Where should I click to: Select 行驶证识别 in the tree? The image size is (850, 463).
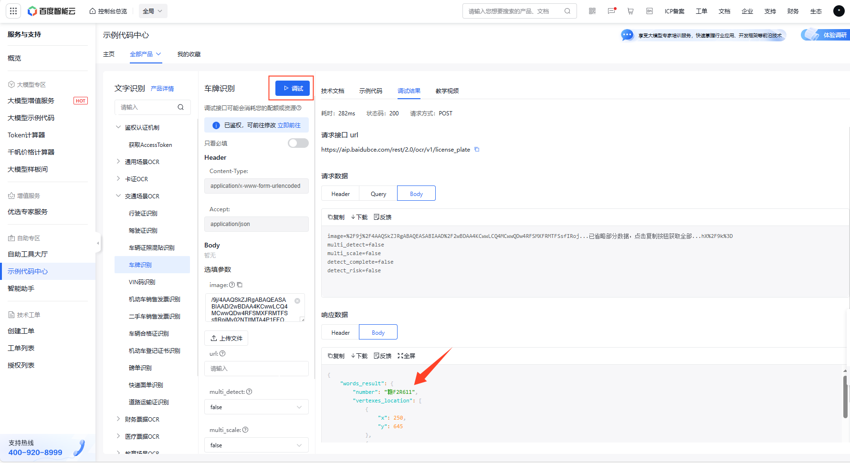(143, 213)
